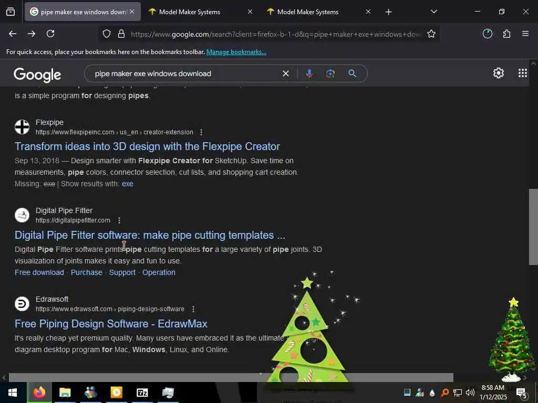538x403 pixels.
Task: Close second Model Maker Systems tab
Action: pos(368,12)
